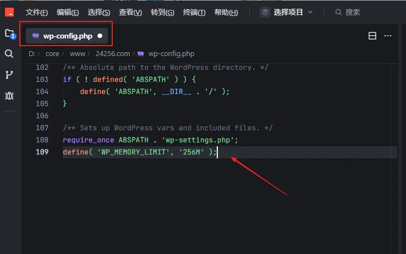Click the layers icon beside 选择项目
This screenshot has height=254, width=406.
click(x=265, y=12)
